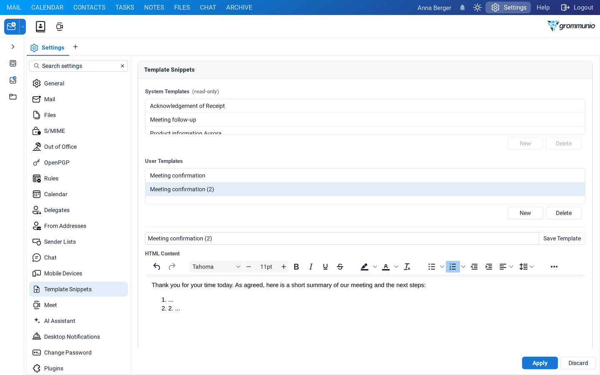
Task: Decrease indent of the paragraph
Action: [x=474, y=267]
